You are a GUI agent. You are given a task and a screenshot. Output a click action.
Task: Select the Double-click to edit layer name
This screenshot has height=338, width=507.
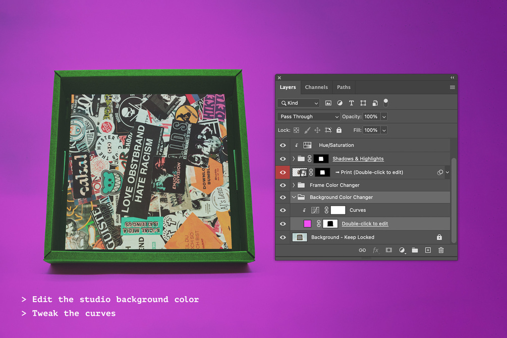[x=365, y=223]
